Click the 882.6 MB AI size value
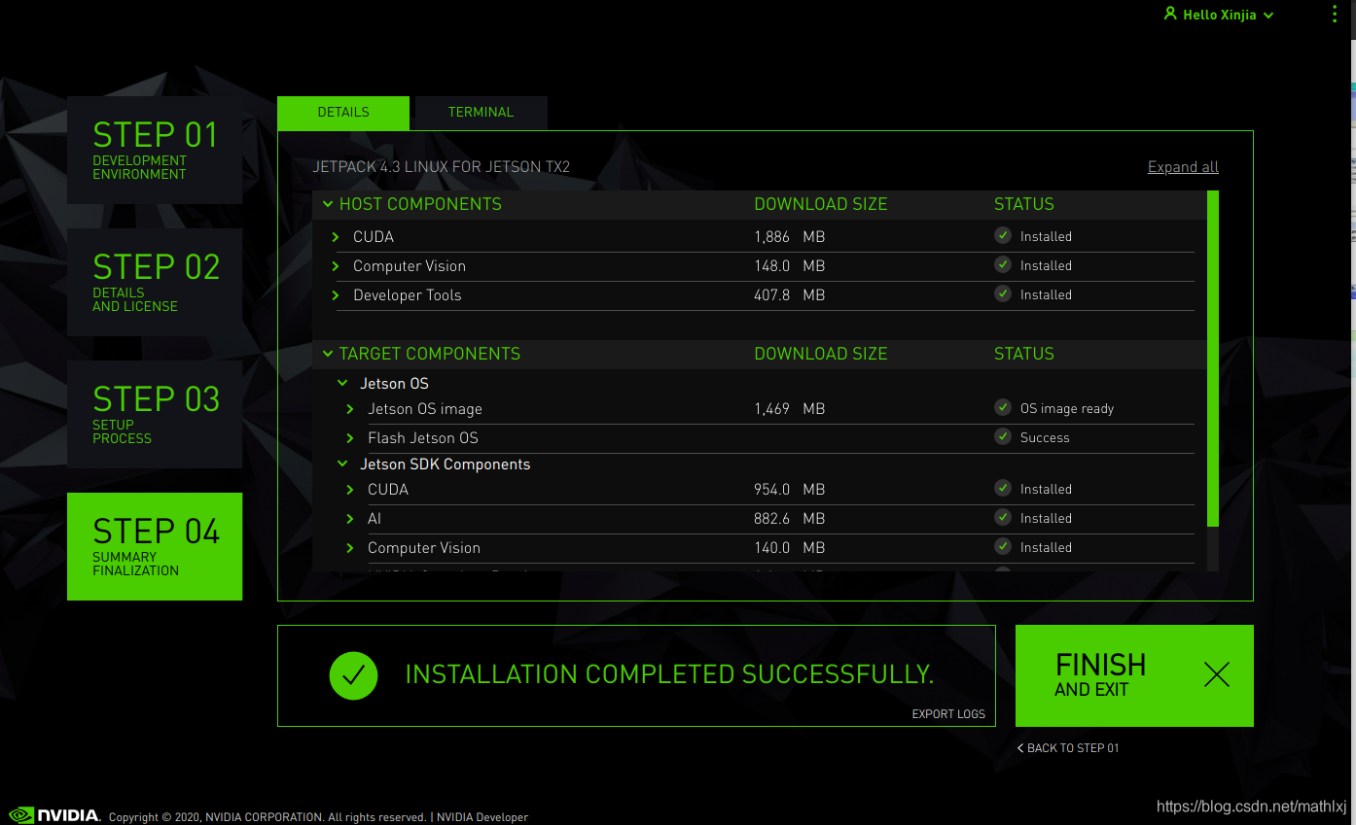 [x=790, y=519]
